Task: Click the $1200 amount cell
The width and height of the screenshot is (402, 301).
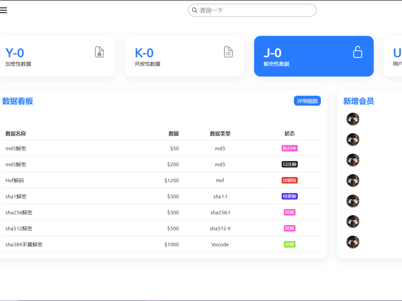Action: pos(172,181)
